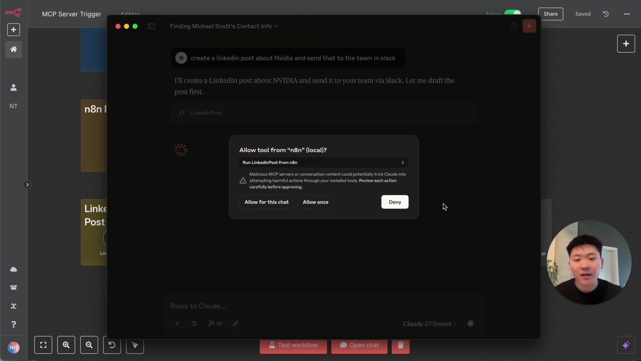
Task: Click the Reply to Claude input field
Action: coord(324,306)
